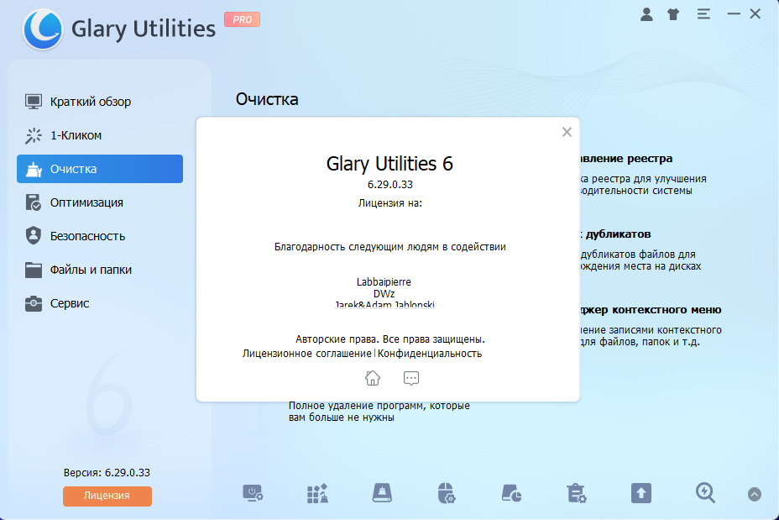Click version 6.29.0.33 in About dialog
The height and width of the screenshot is (520, 779).
tap(390, 185)
